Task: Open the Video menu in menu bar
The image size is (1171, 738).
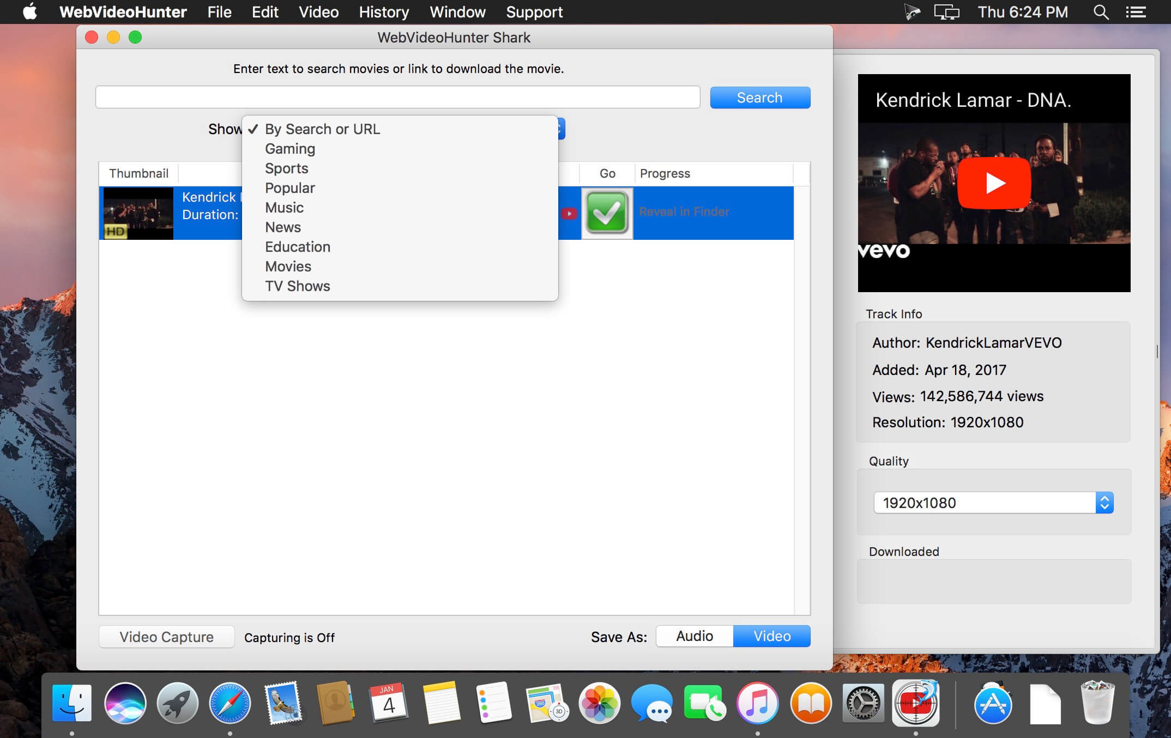Action: tap(318, 12)
